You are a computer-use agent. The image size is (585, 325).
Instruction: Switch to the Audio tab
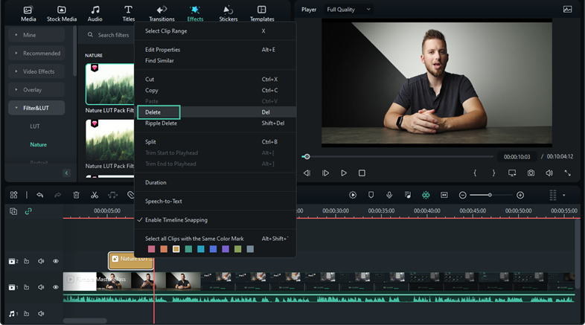(x=95, y=14)
